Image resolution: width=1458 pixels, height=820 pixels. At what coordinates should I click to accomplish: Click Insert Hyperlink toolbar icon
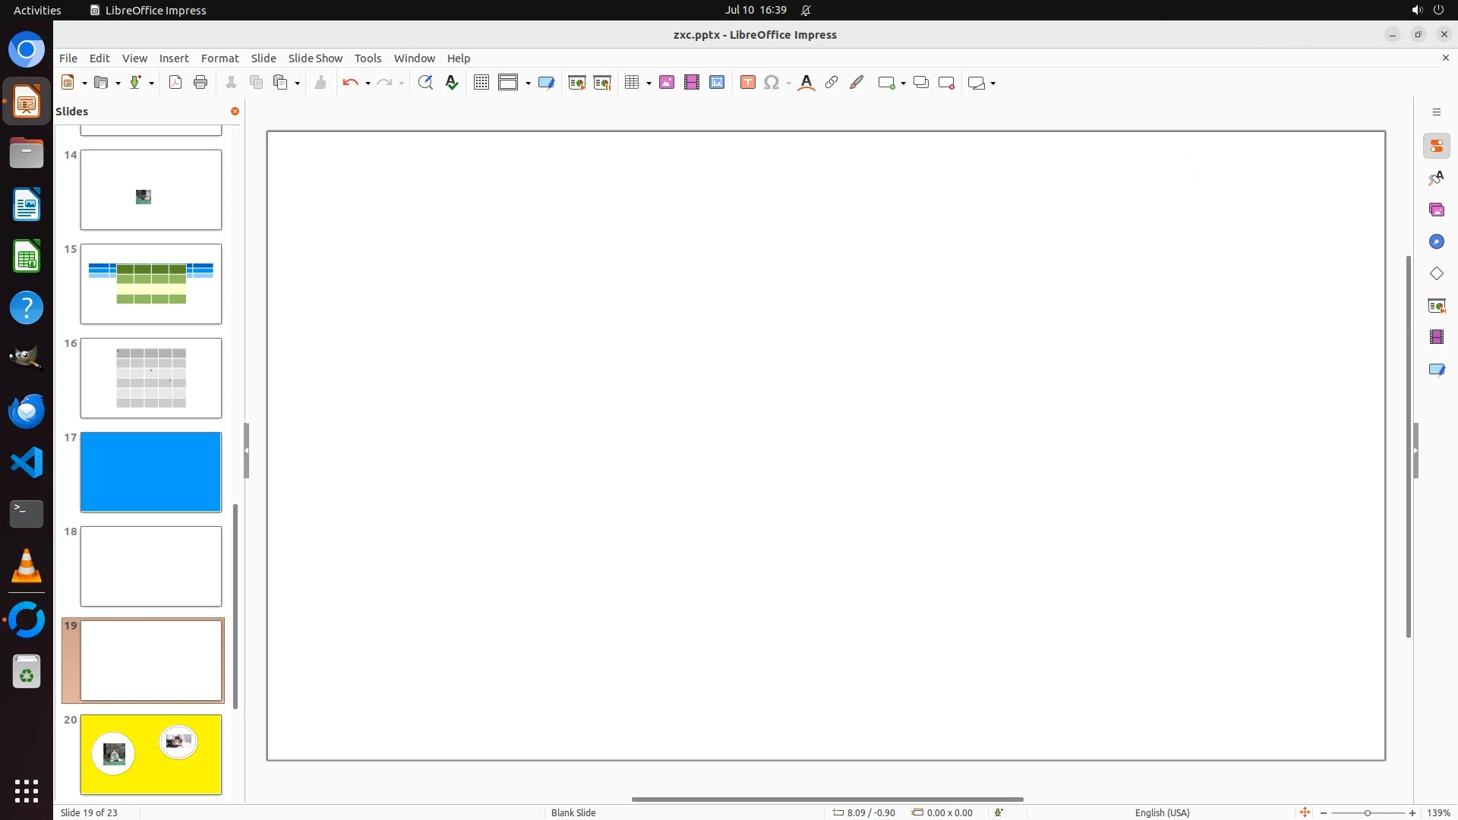coord(832,83)
